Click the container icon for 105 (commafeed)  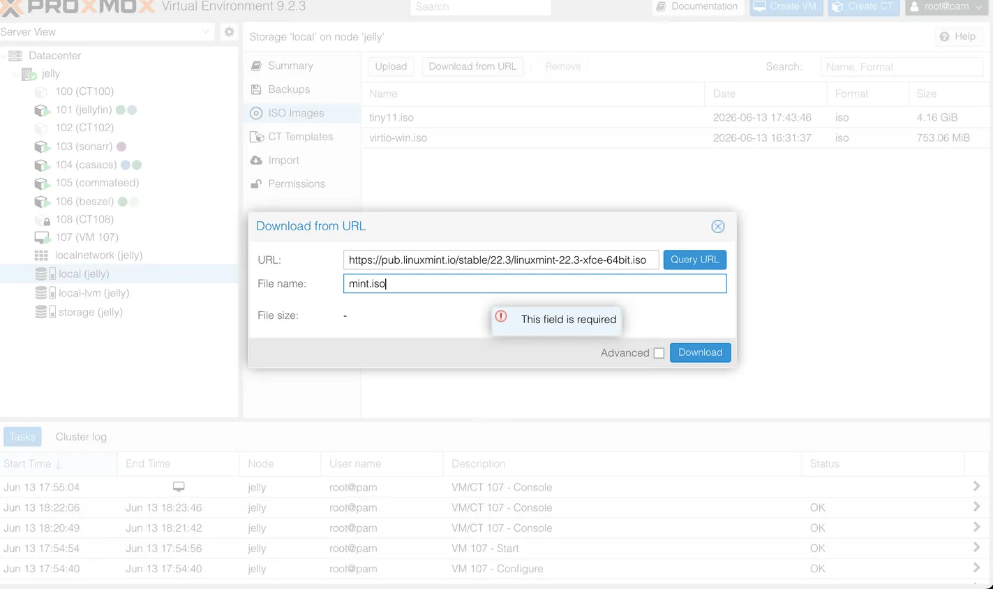pyautogui.click(x=42, y=183)
